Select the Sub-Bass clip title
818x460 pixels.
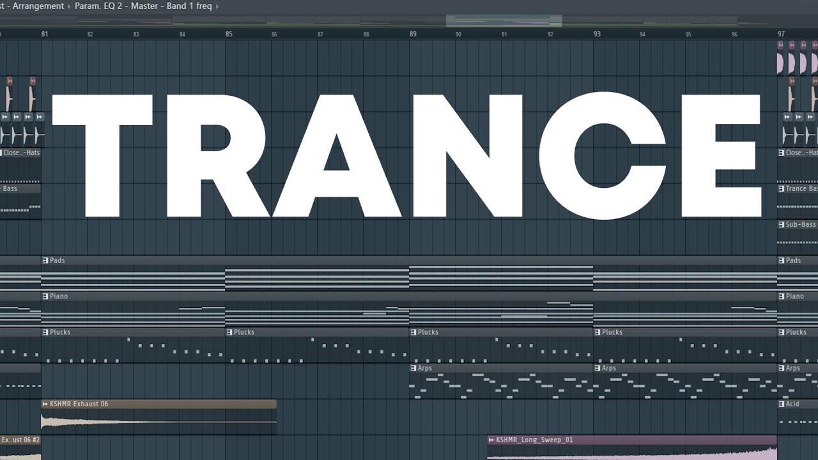[801, 224]
